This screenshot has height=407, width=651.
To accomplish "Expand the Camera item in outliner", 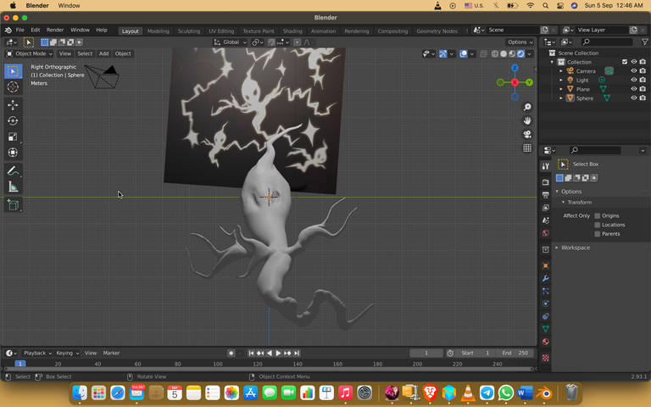I will point(561,71).
